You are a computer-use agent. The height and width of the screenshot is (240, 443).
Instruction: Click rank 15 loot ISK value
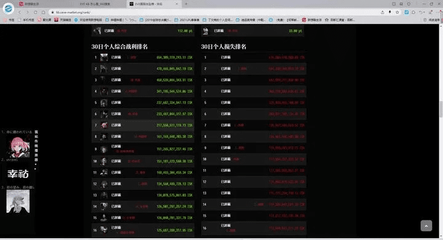point(175,218)
